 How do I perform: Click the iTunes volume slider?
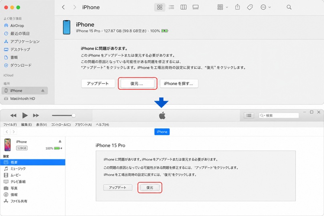click(64, 115)
